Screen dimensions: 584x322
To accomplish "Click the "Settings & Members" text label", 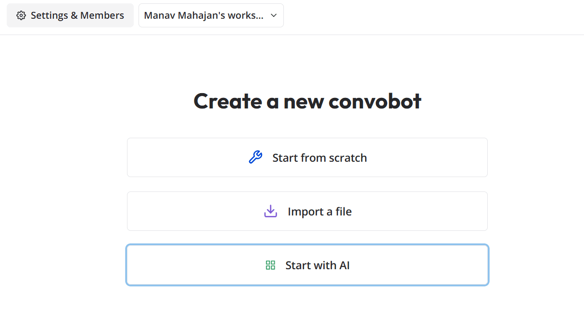I will (77, 15).
